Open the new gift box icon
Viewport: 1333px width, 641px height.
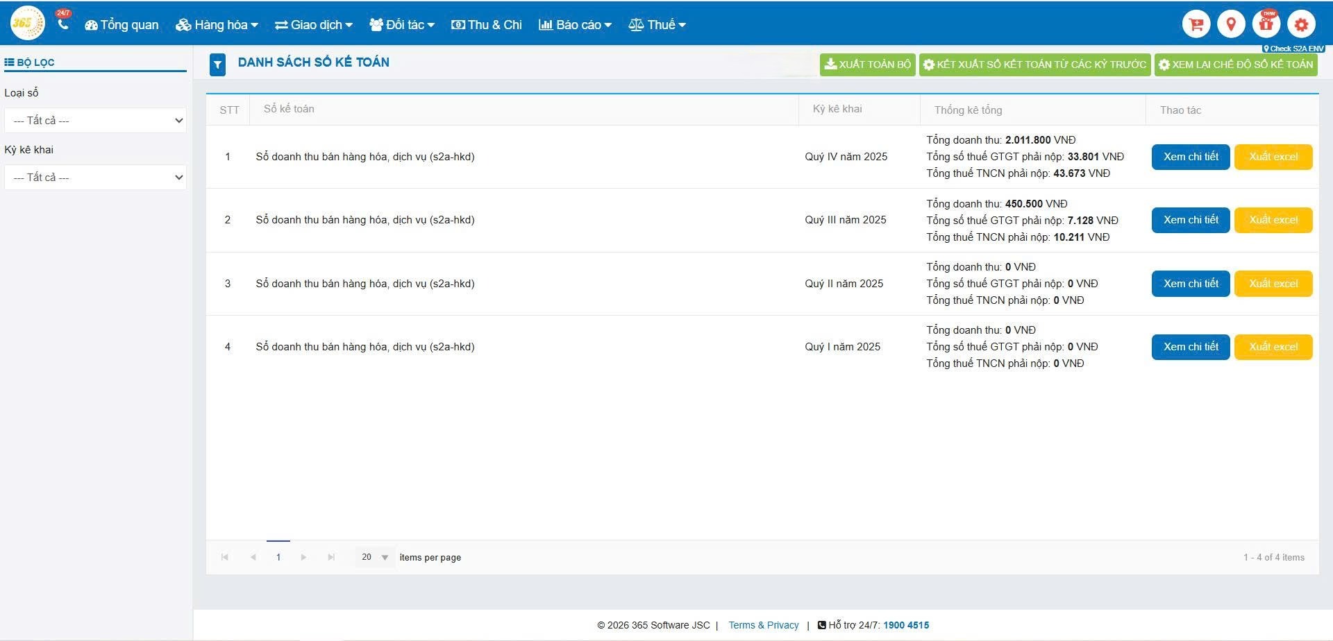coord(1266,24)
